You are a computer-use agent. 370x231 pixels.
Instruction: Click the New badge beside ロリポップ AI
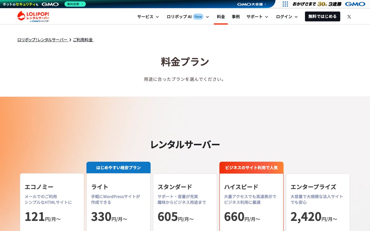[x=198, y=17]
